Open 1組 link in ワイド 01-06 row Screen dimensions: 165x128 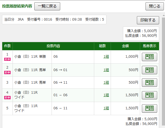tap(106, 95)
